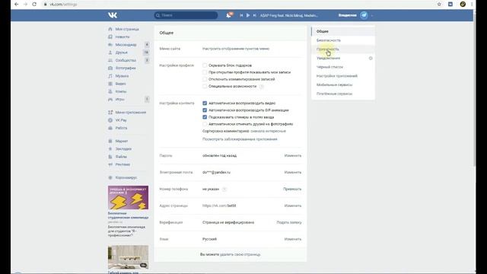Switch to Чёрный список tab
The width and height of the screenshot is (487, 274).
[343, 67]
